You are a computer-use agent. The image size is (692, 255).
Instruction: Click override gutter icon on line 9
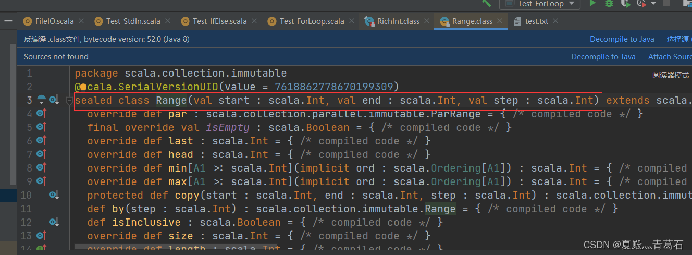pyautogui.click(x=41, y=181)
